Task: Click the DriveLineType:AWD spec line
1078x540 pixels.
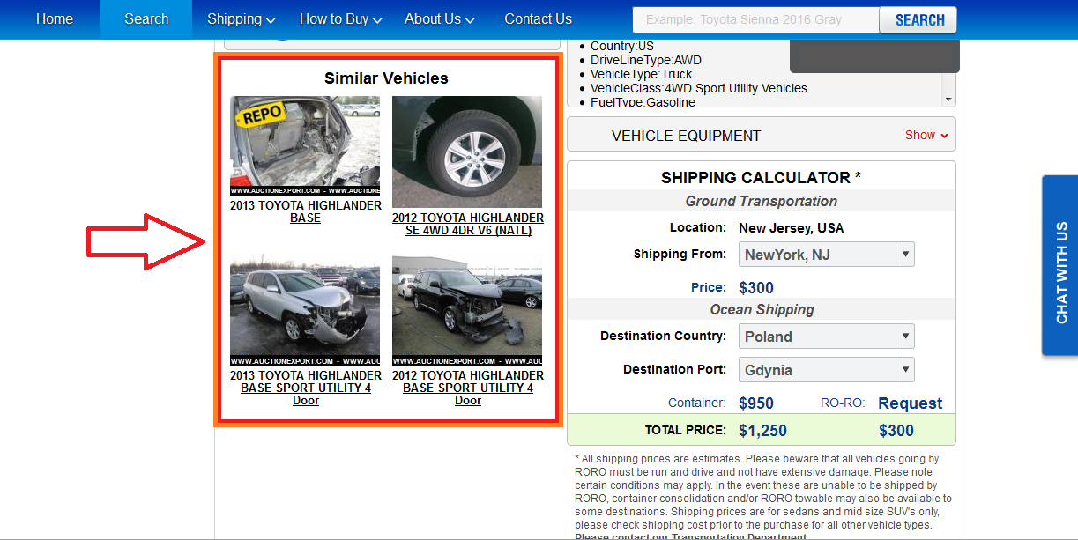Action: pos(646,60)
